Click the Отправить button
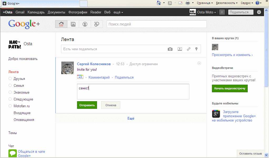Image resolution: width=269 pixels, height=158 pixels. [87, 105]
